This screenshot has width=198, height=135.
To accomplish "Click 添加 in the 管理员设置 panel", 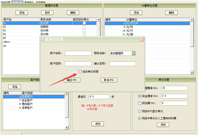I will point(22,13).
